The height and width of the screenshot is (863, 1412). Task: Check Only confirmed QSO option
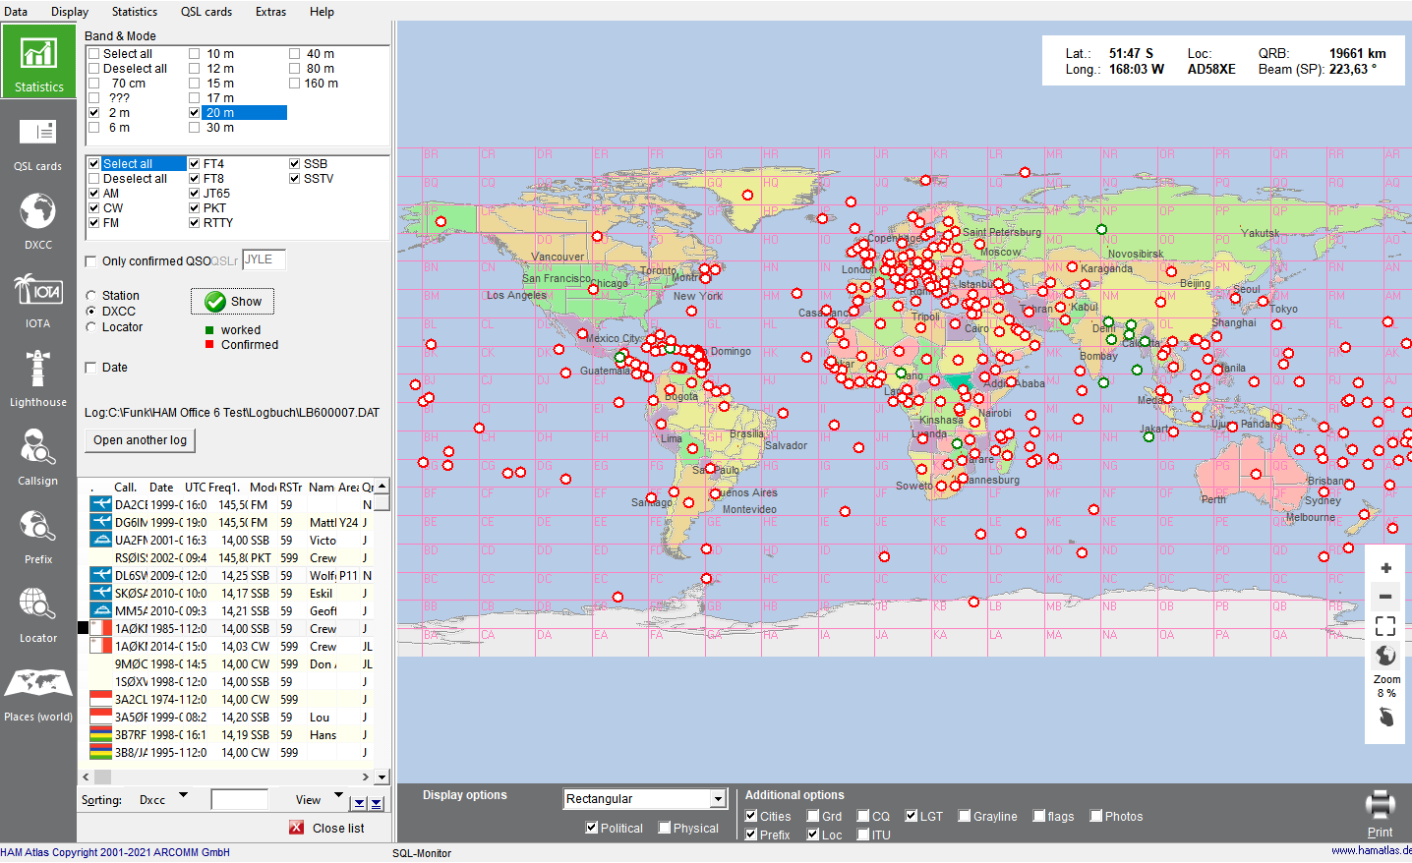(x=91, y=261)
